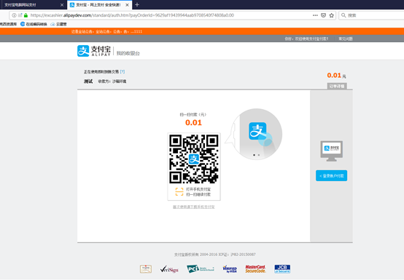Click the 扫一扫付款（元）label
Image resolution: width=404 pixels, height=280 pixels.
pyautogui.click(x=193, y=115)
